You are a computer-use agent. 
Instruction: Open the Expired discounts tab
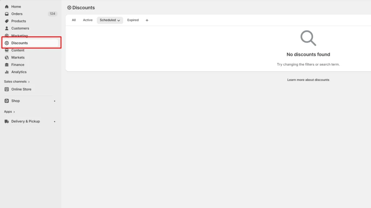point(133,20)
